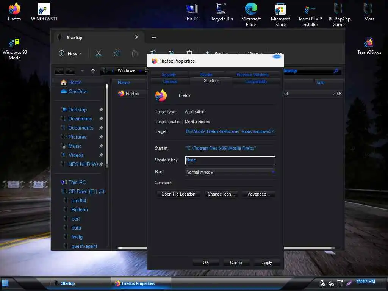Open This PC desktop icon
Viewport: 388px width, 291px height.
pyautogui.click(x=192, y=12)
